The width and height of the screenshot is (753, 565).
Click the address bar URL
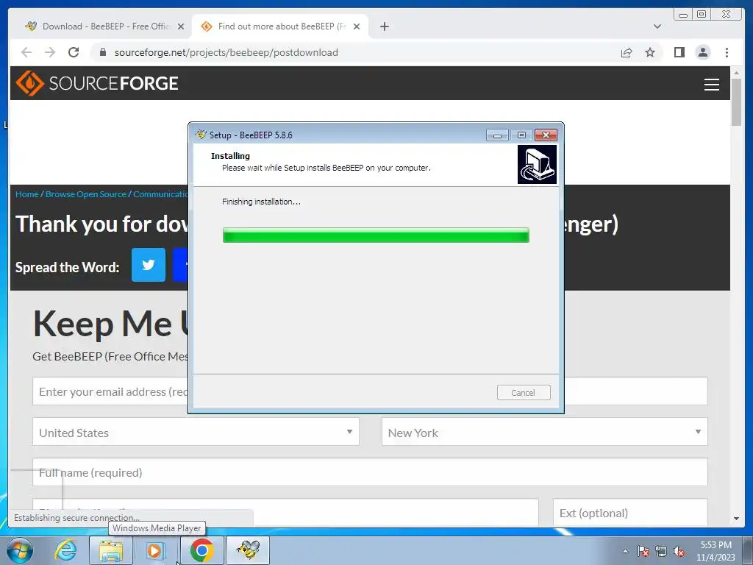(x=226, y=52)
